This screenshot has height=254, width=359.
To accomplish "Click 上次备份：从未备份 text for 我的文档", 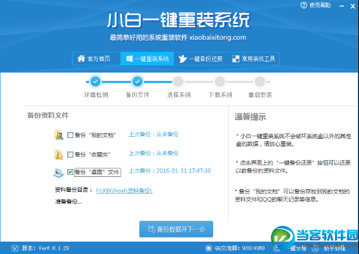I will (154, 134).
